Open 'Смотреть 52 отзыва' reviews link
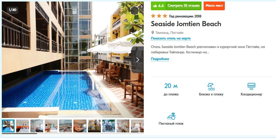Viewport: 276px width, 138px height. pyautogui.click(x=183, y=6)
